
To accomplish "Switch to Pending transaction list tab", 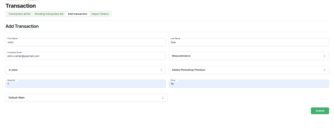I will 49,14.
